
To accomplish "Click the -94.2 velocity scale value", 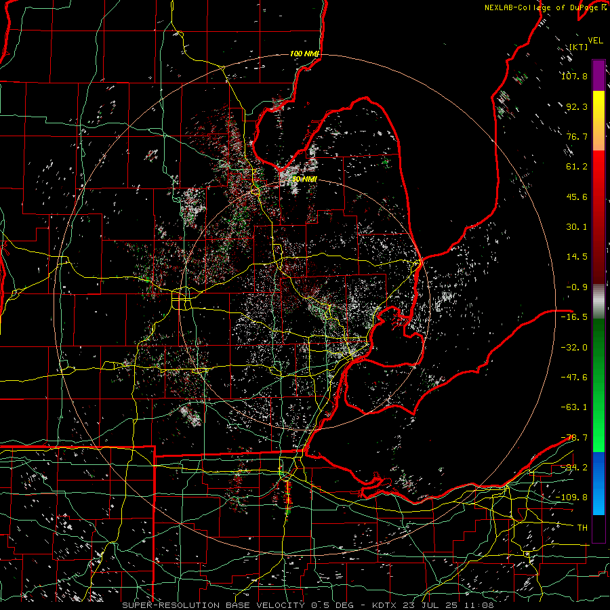I will point(574,468).
